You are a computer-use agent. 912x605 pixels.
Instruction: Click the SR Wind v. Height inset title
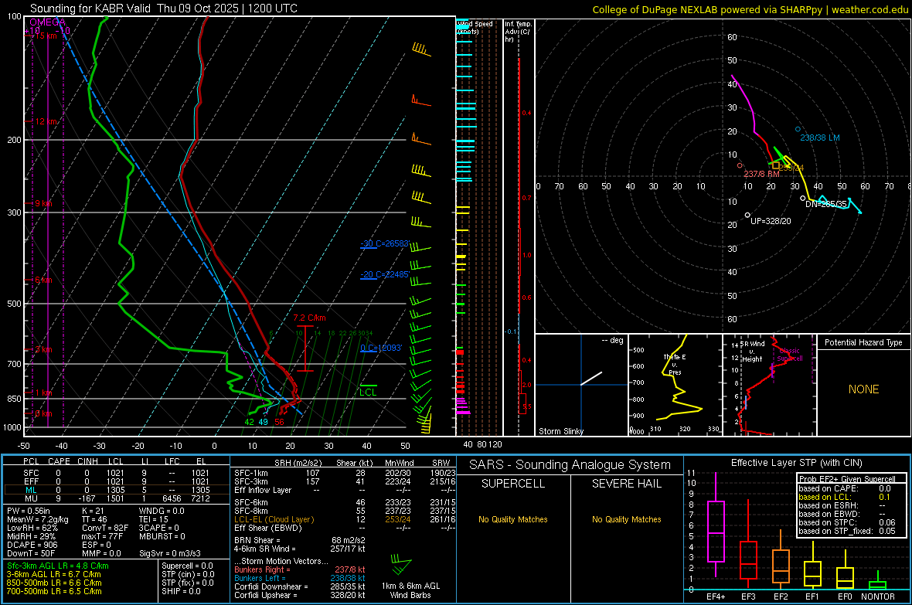tap(753, 352)
